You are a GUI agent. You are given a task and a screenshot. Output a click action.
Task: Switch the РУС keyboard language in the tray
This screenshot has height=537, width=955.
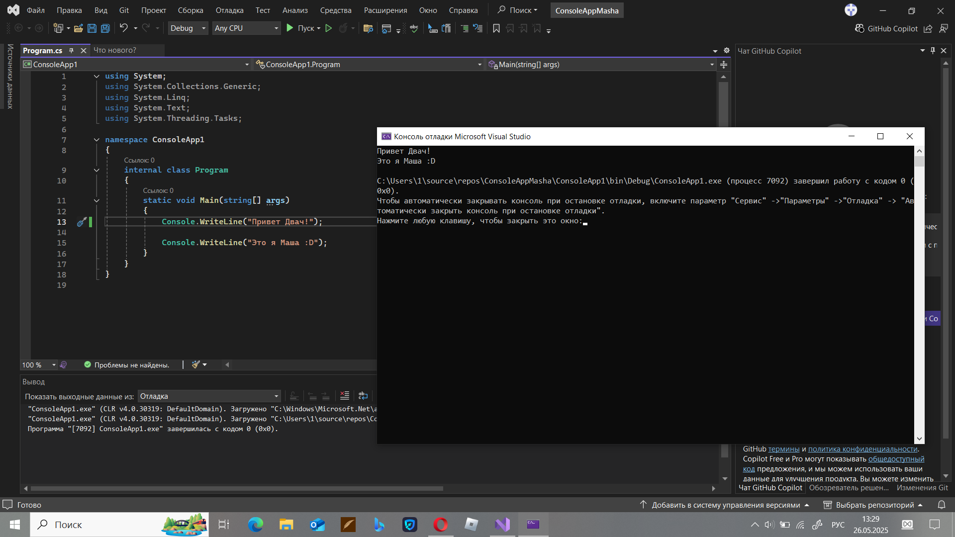838,525
